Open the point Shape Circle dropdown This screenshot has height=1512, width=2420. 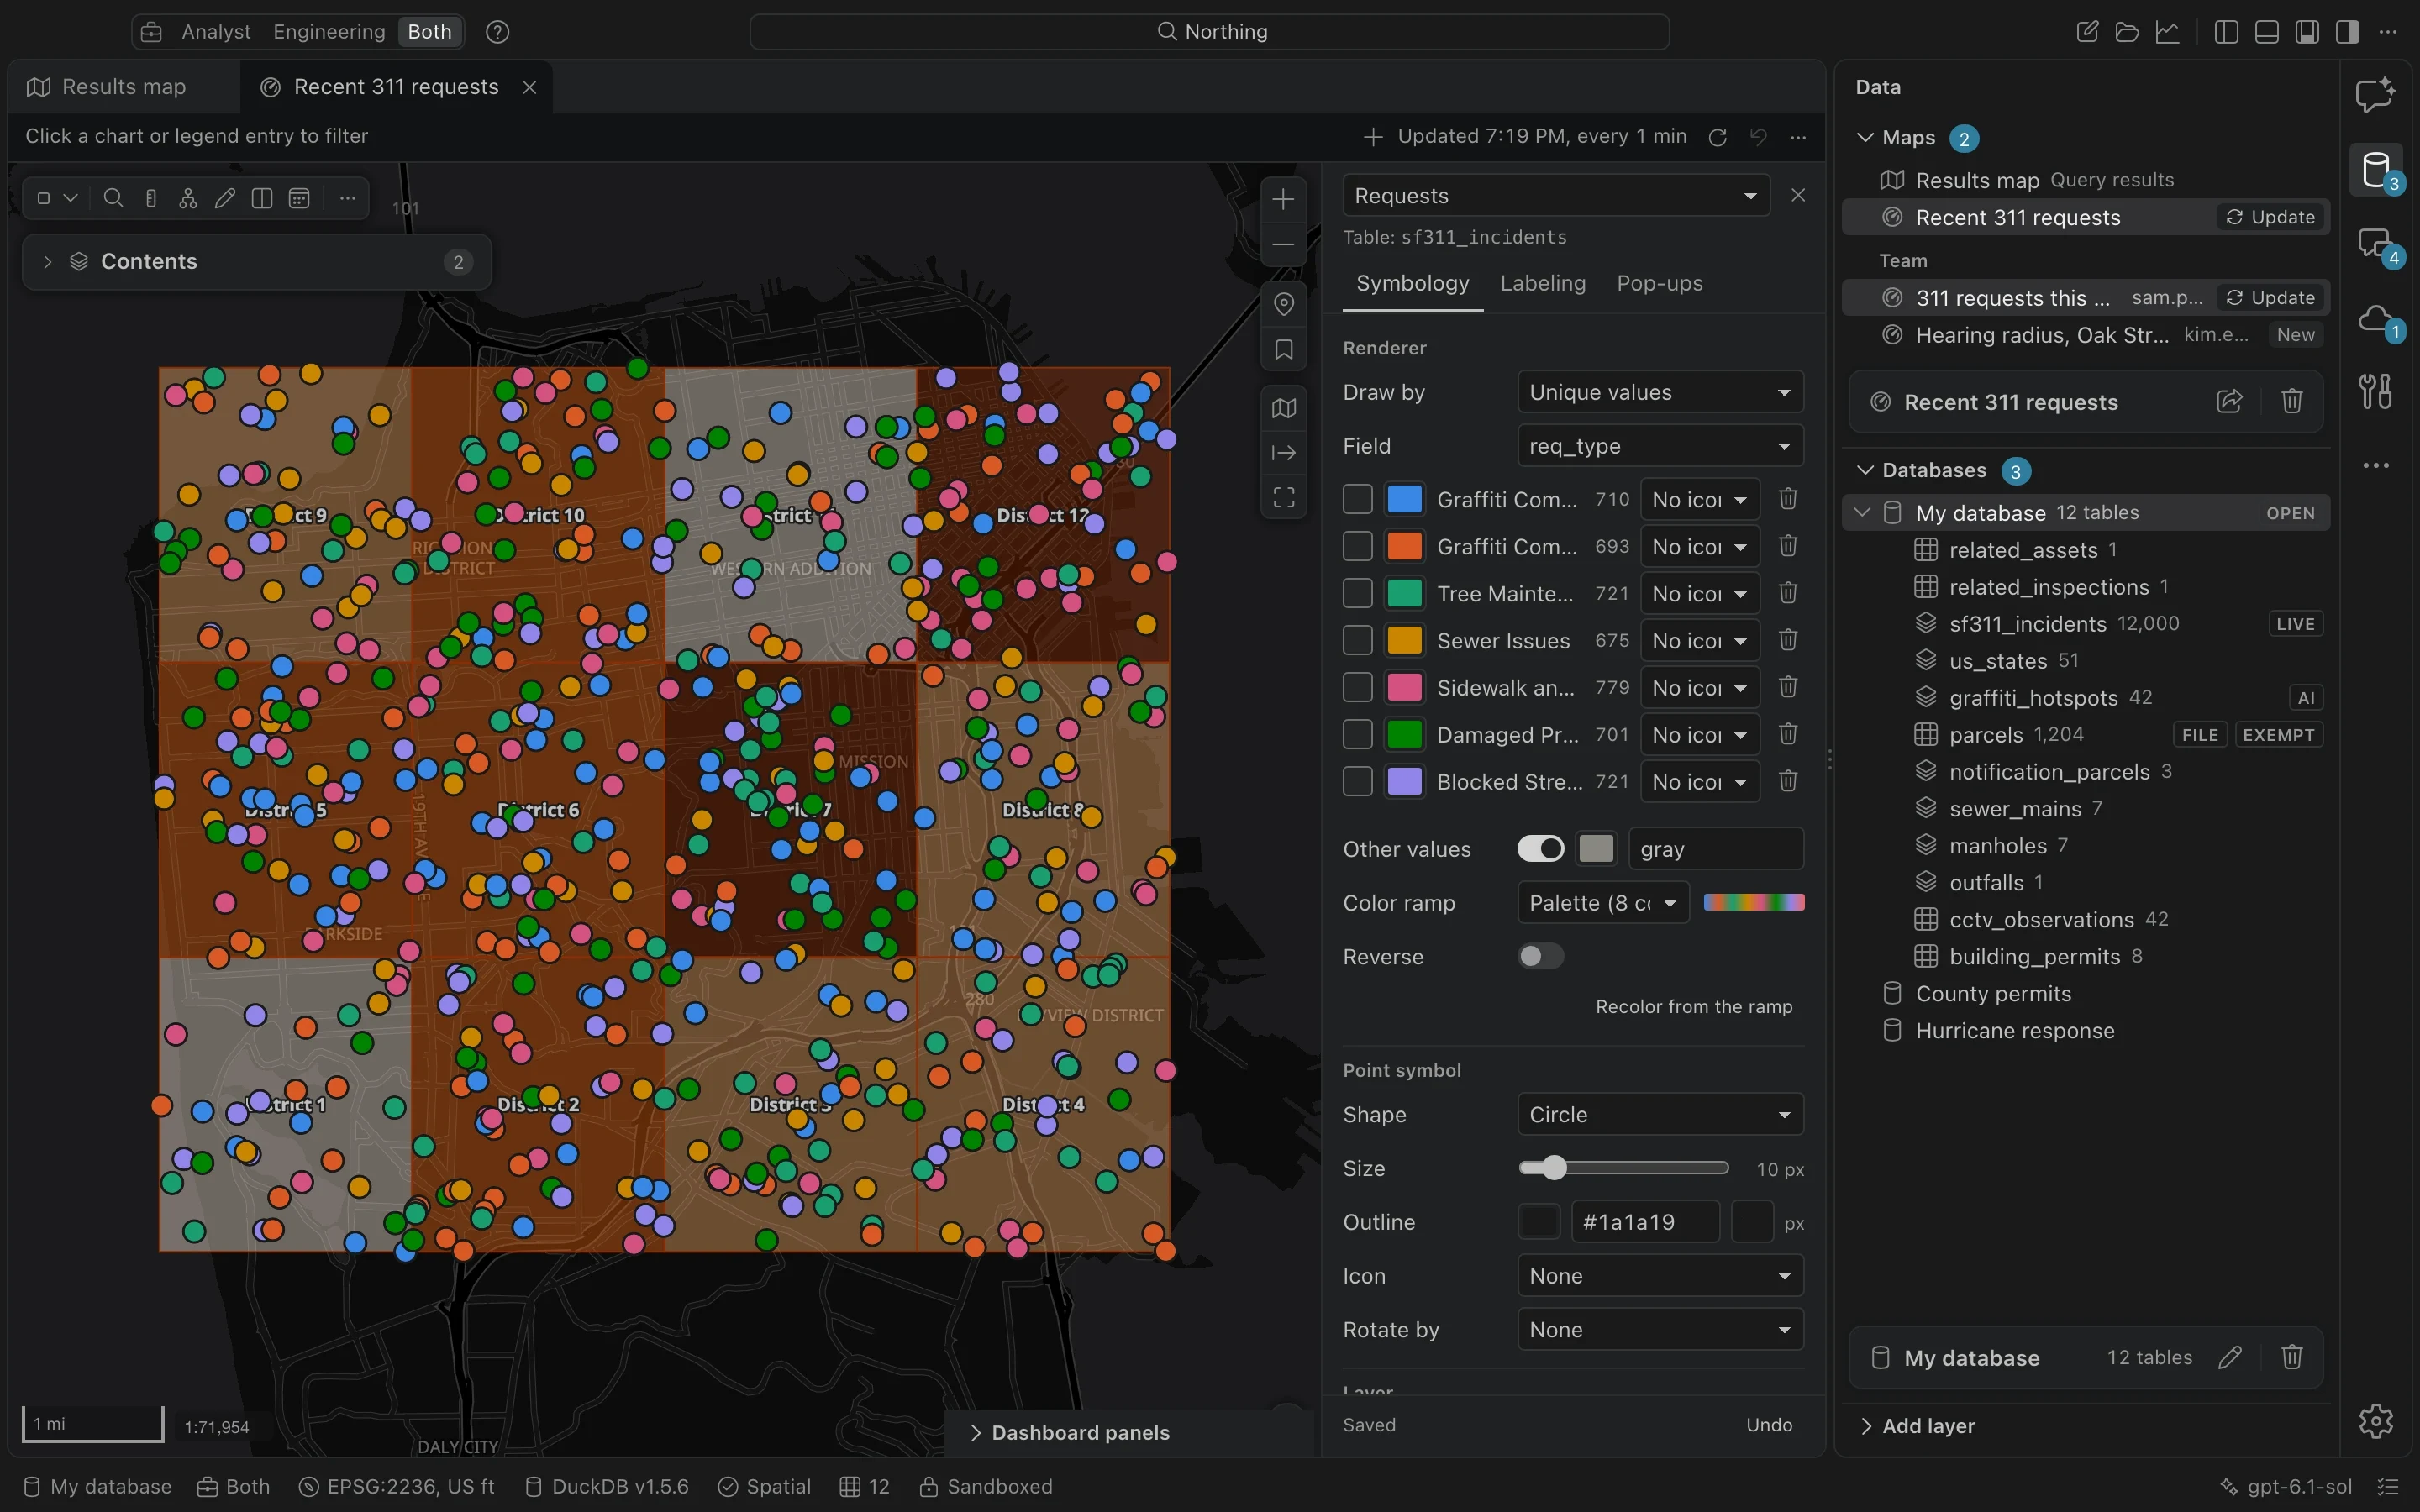1660,1114
